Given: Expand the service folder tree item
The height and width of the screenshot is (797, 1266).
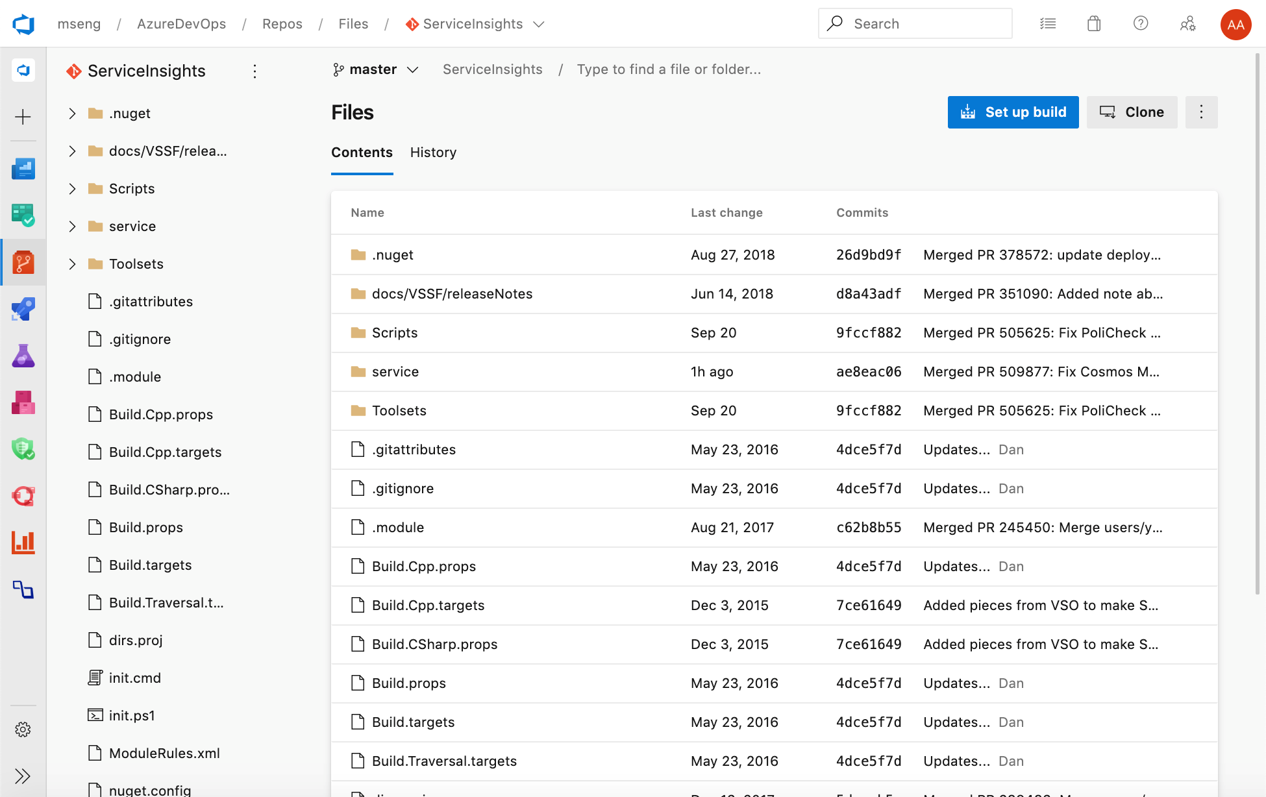Looking at the screenshot, I should (x=71, y=226).
